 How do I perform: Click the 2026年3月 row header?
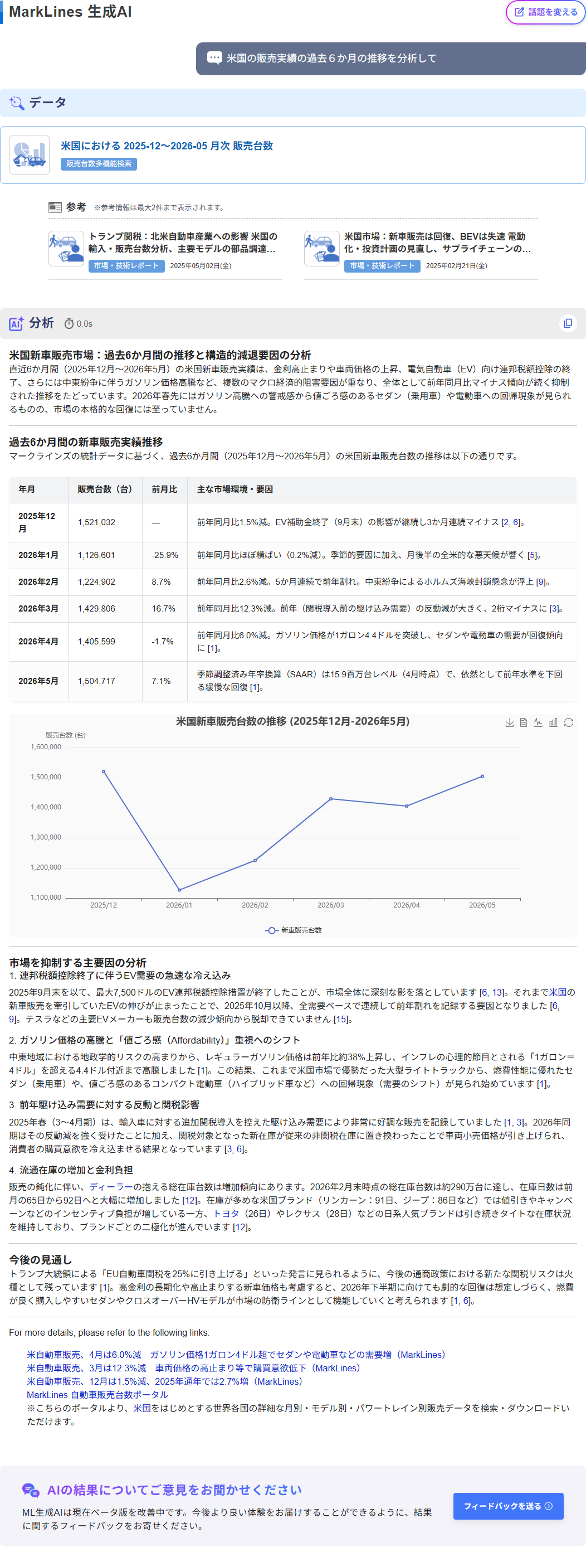pyautogui.click(x=38, y=608)
